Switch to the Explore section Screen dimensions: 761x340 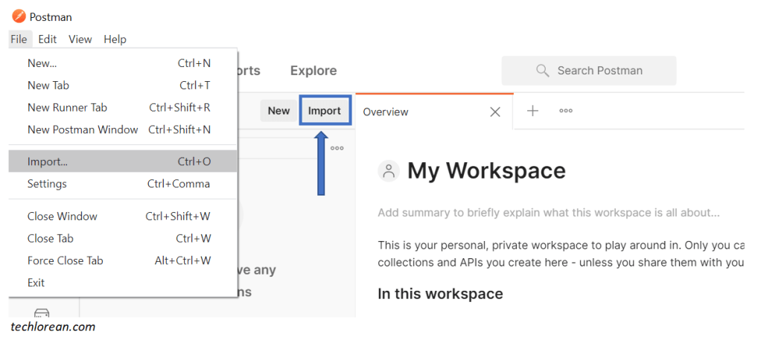[313, 71]
